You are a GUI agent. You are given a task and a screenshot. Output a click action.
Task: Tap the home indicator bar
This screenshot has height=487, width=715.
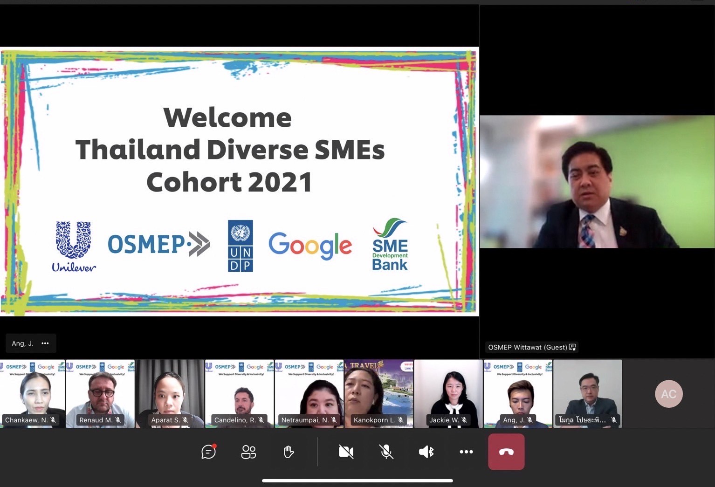(357, 480)
